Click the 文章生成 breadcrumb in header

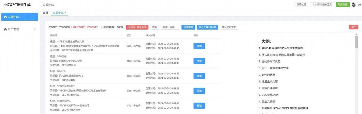(48, 5)
